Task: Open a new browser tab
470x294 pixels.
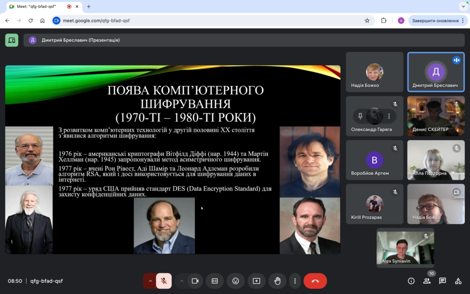Action: pos(89,6)
